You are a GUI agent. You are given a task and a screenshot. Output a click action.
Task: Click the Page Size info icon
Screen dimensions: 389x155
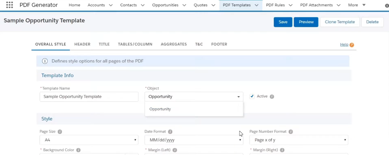tap(60, 132)
